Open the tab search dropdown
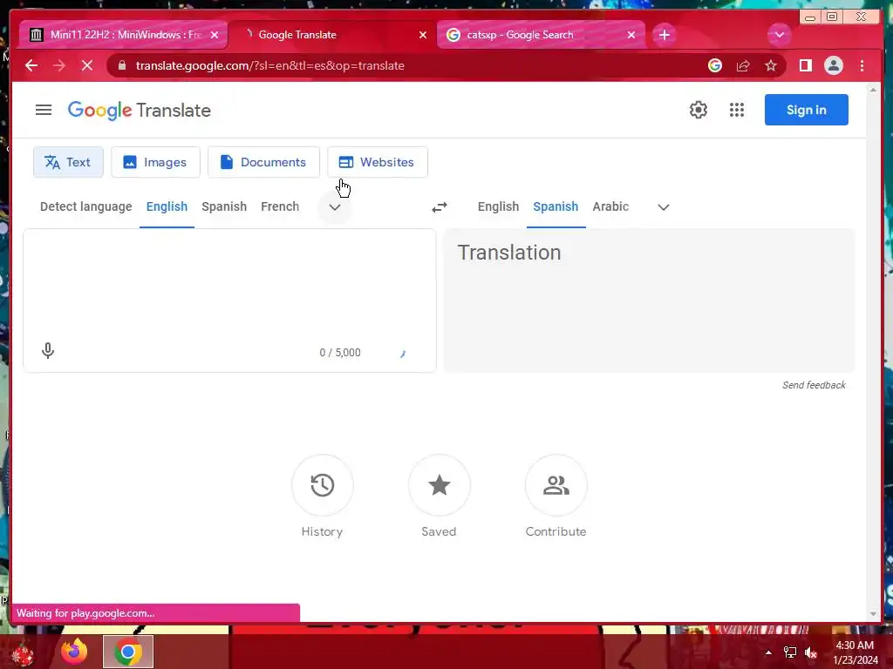 point(779,35)
